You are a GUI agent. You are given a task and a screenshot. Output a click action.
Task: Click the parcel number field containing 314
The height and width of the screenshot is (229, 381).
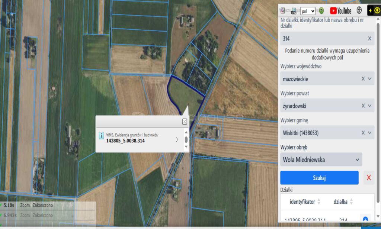point(323,38)
